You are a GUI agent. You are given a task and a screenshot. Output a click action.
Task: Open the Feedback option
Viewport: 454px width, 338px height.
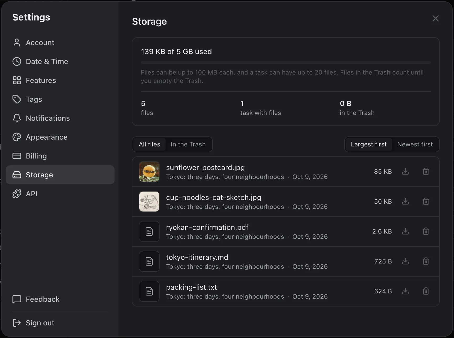click(x=60, y=299)
